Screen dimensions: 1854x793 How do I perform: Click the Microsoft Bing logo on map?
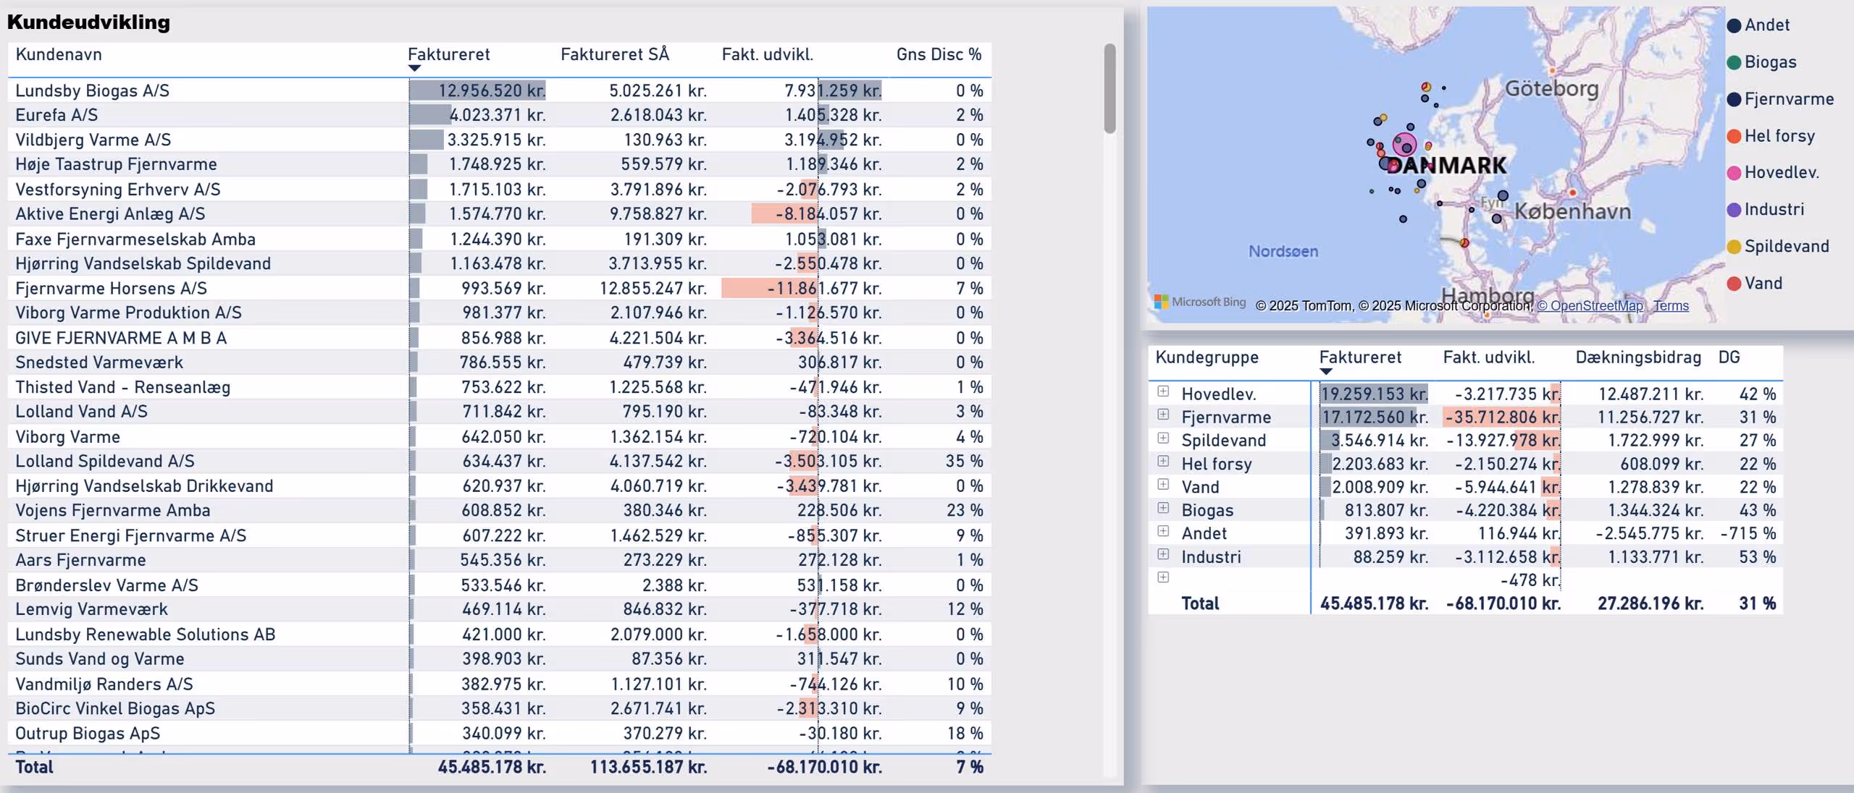click(x=1199, y=302)
